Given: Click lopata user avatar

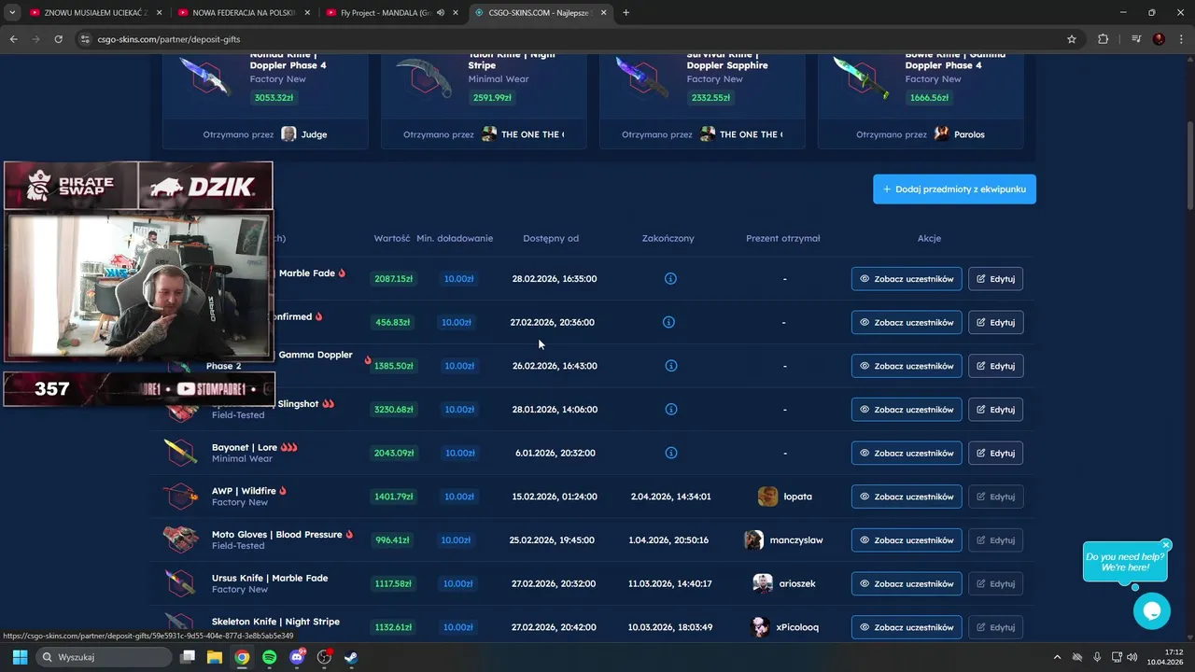Looking at the screenshot, I should click(767, 497).
